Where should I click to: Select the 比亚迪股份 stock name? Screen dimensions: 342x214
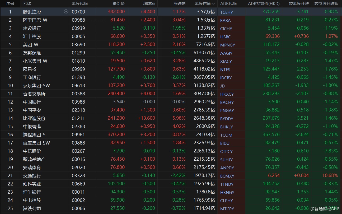click(34, 118)
